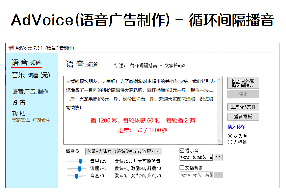
Task: Open 帮助 help section
Action: [x=19, y=113]
